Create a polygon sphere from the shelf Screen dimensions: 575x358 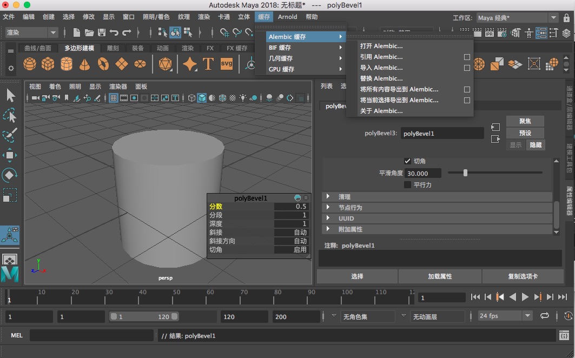30,64
